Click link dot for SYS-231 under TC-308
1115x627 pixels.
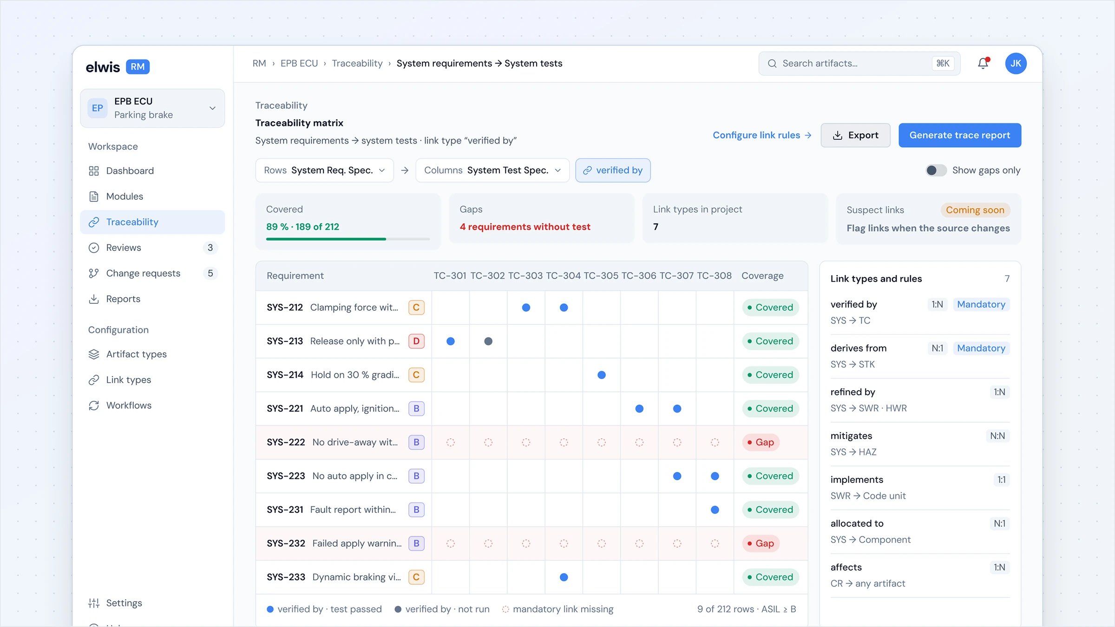715,510
